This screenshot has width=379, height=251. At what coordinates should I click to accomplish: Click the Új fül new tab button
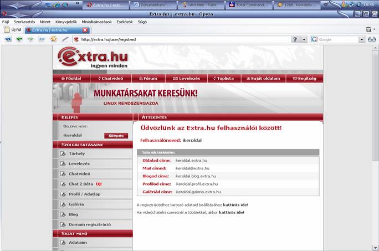(13, 30)
